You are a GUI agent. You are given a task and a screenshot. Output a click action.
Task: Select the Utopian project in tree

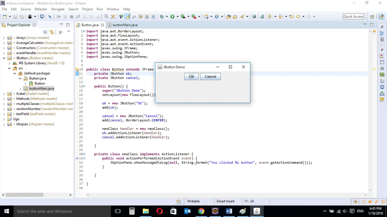35,124
